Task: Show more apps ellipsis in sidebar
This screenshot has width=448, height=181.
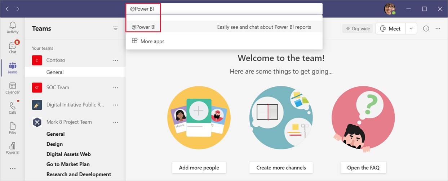Action: [13, 168]
